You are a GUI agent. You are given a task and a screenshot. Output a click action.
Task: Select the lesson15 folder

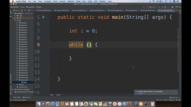(23, 54)
